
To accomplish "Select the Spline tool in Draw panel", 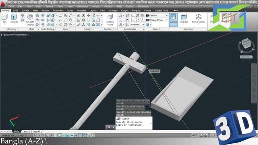I will point(61,20).
